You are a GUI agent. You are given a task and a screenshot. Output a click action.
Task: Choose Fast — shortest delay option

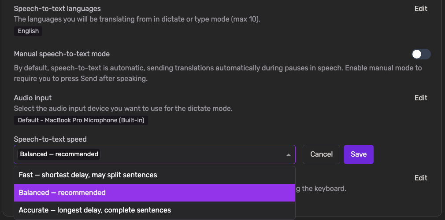click(x=155, y=175)
